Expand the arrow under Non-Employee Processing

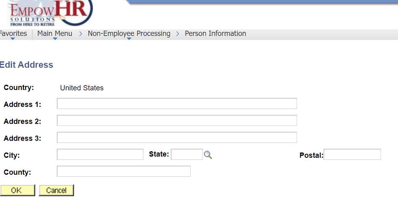(x=129, y=39)
